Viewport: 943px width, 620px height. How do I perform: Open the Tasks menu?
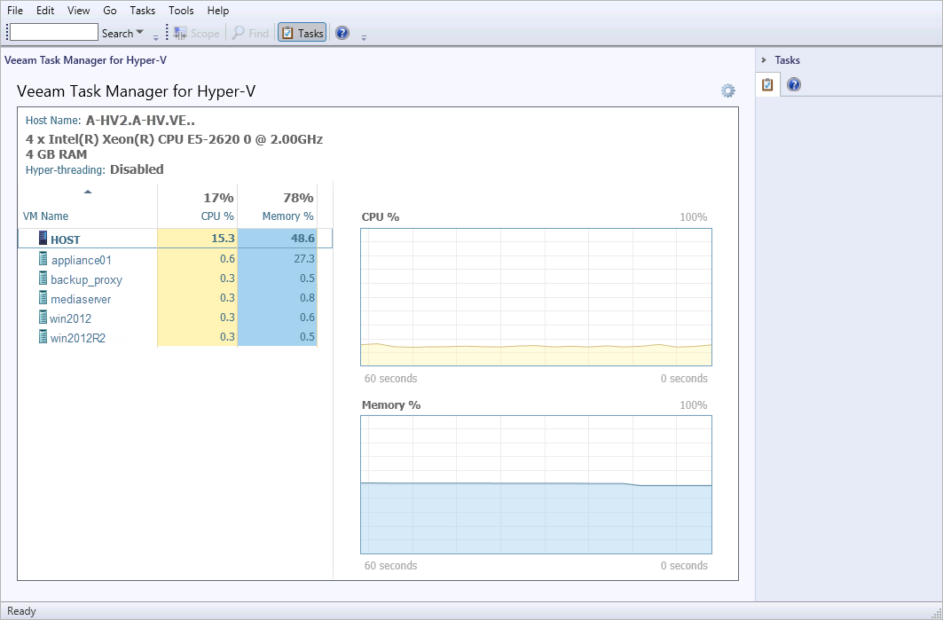[143, 11]
